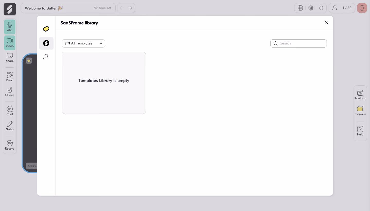Invite participants via 1/50 button
The height and width of the screenshot is (211, 370).
tap(342, 8)
